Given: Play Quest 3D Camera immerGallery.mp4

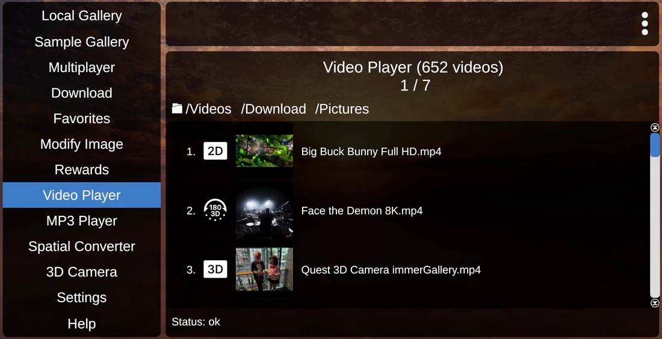Looking at the screenshot, I should pos(391,270).
